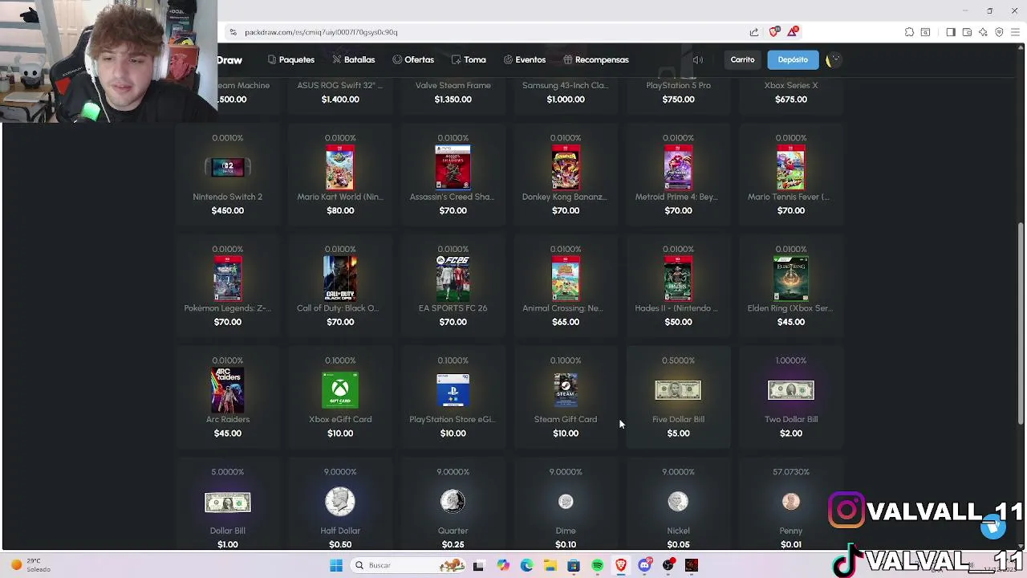Image resolution: width=1027 pixels, height=578 pixels.
Task: Select the Mario Kart World game cover
Action: click(x=340, y=167)
